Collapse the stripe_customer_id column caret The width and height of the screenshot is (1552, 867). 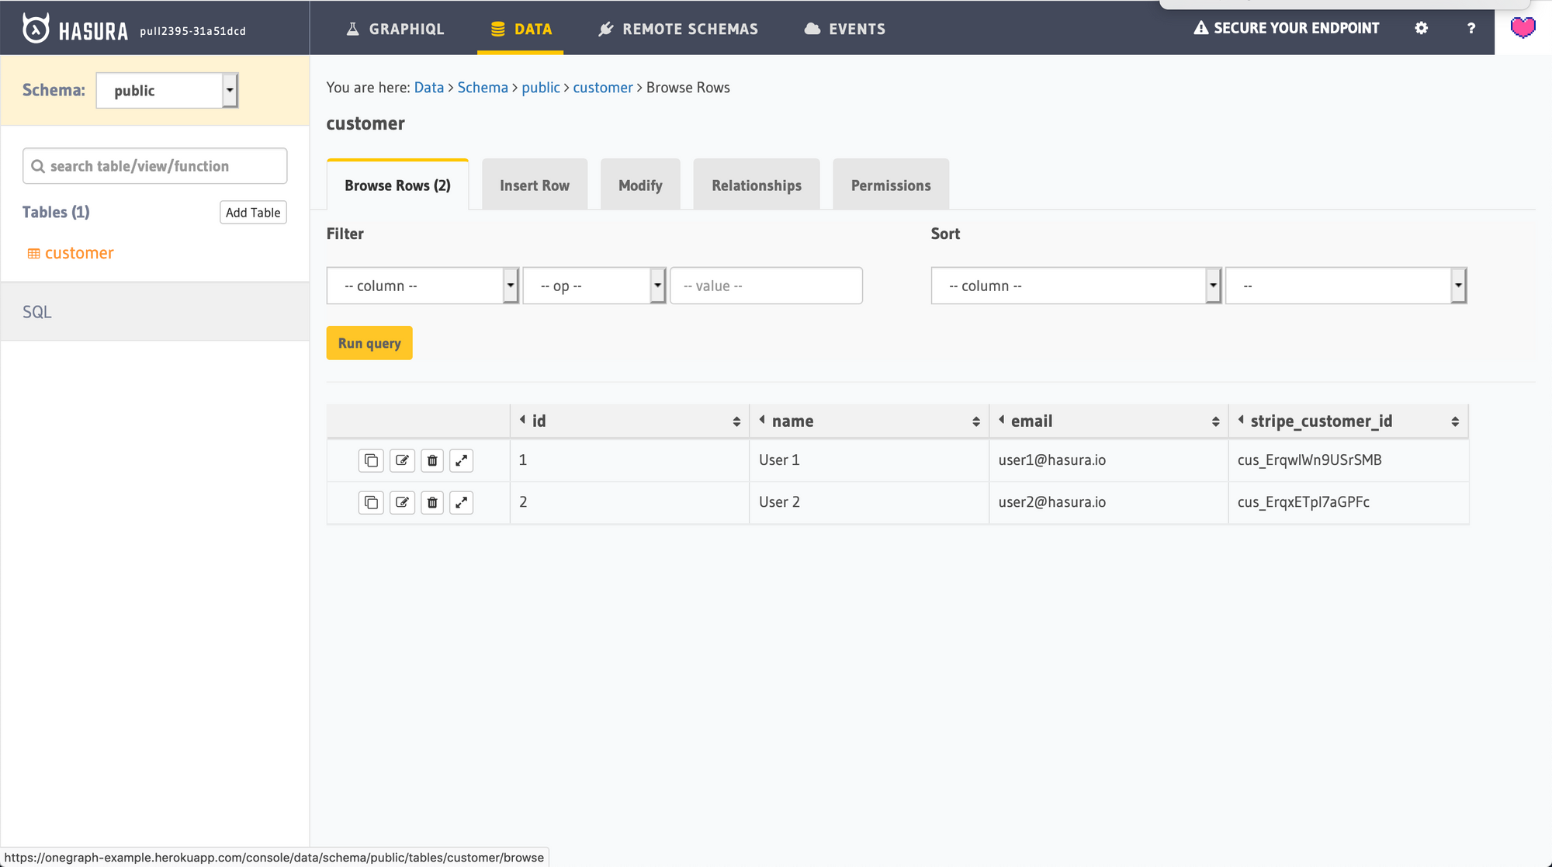(1241, 419)
